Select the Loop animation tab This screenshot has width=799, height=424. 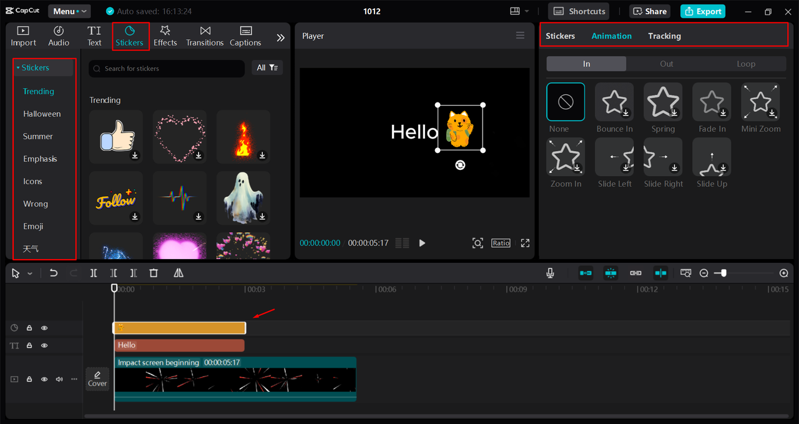pyautogui.click(x=746, y=64)
